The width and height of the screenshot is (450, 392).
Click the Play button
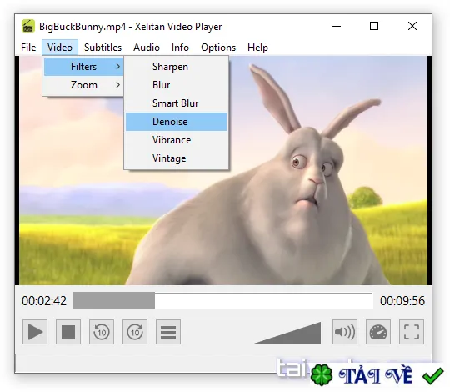pyautogui.click(x=35, y=332)
